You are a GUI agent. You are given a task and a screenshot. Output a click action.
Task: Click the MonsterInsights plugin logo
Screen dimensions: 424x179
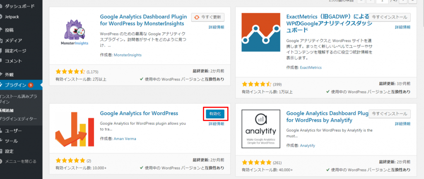coord(74,32)
